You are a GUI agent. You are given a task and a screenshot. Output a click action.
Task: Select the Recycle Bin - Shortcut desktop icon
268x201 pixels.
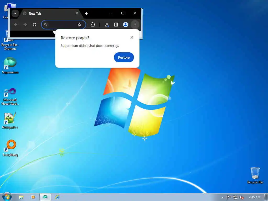pos(10,40)
